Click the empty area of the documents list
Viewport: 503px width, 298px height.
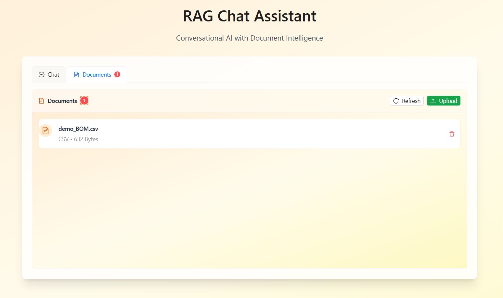coord(250,208)
